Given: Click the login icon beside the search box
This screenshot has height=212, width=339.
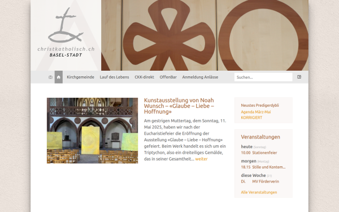Looking at the screenshot, I should [299, 77].
